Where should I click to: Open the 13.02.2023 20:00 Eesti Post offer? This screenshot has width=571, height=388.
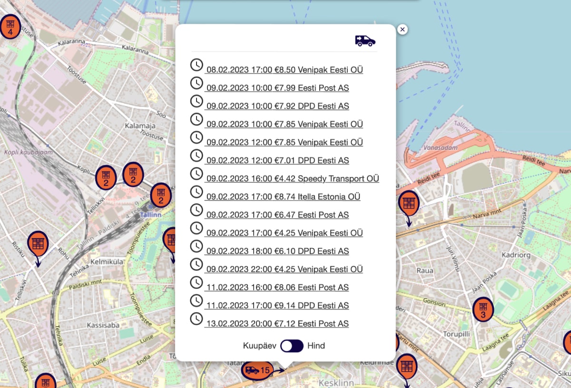(277, 324)
